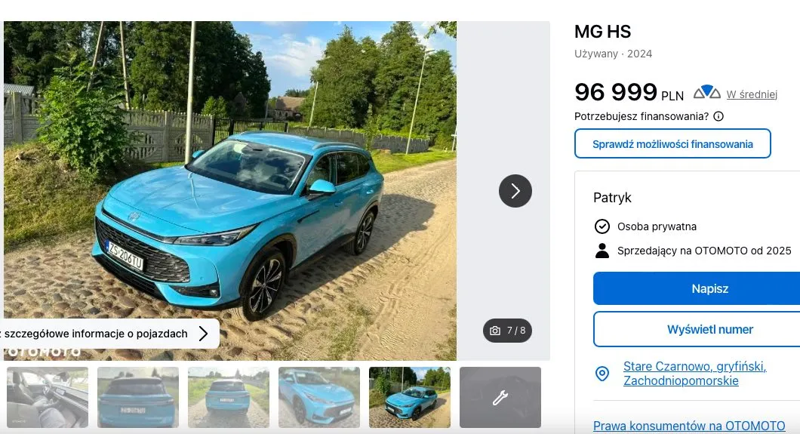This screenshot has height=434, width=800.
Task: Click the seller person silhouette icon
Action: pyautogui.click(x=602, y=251)
